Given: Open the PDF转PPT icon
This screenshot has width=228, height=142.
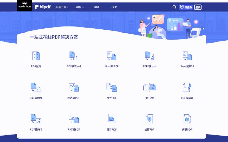Looking at the screenshot, I should click(36, 119).
